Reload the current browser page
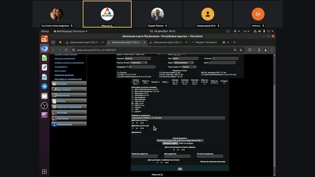 [66, 50]
